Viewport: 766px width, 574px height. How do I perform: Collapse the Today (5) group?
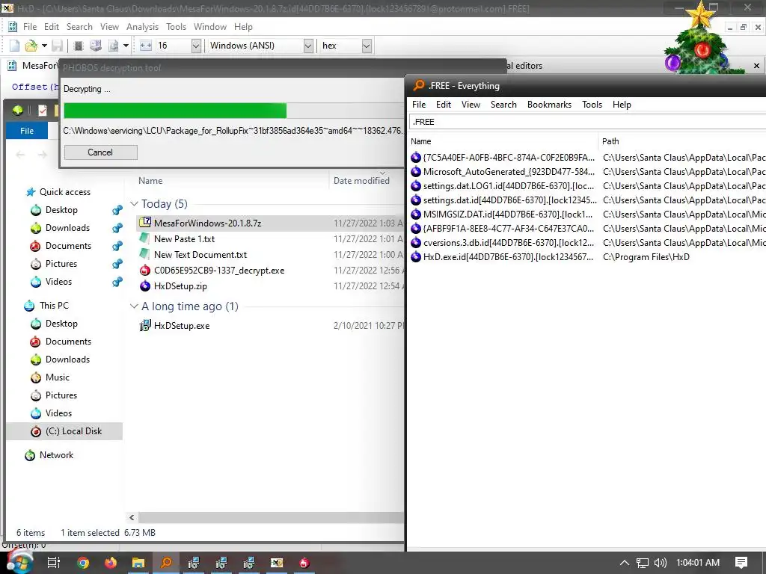coord(134,204)
